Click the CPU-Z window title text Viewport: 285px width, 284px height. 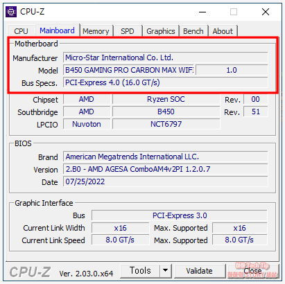[32, 12]
